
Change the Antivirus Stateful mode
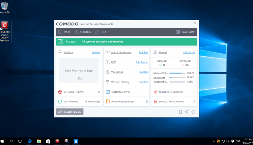coord(96,52)
